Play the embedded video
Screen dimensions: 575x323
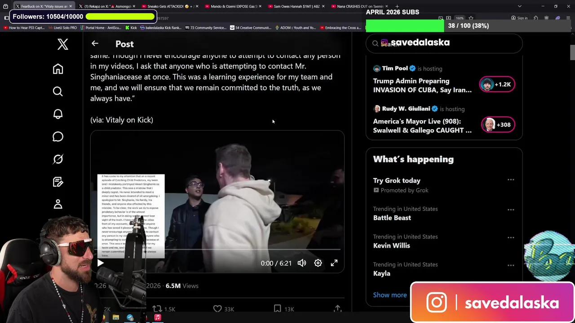click(x=101, y=263)
